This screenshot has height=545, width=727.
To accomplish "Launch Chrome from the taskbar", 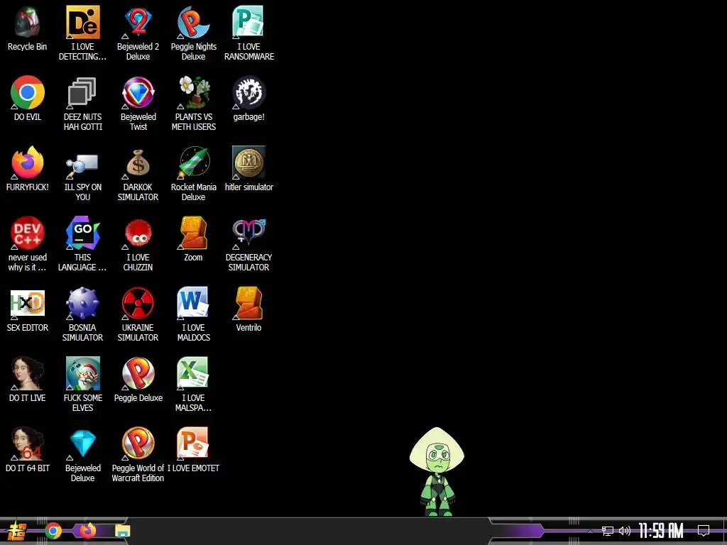I will 53,531.
